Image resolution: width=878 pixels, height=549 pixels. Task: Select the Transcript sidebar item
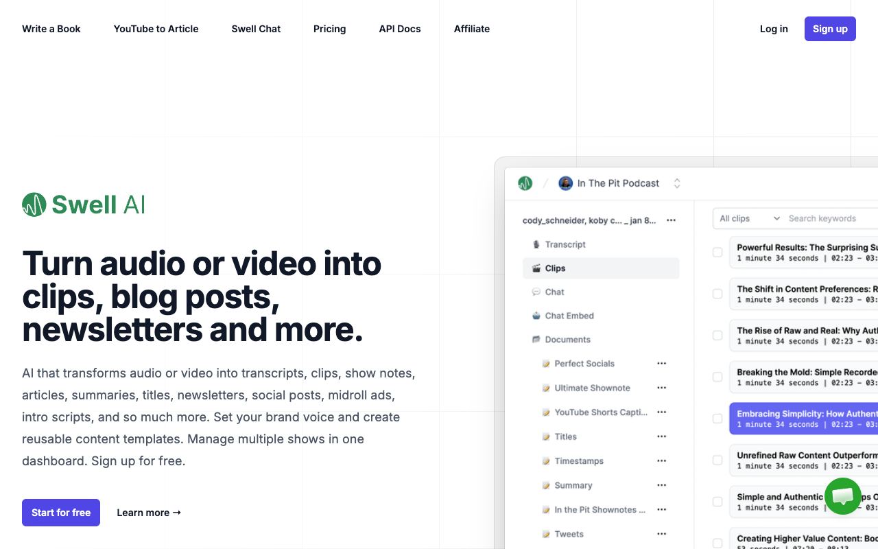click(601, 244)
